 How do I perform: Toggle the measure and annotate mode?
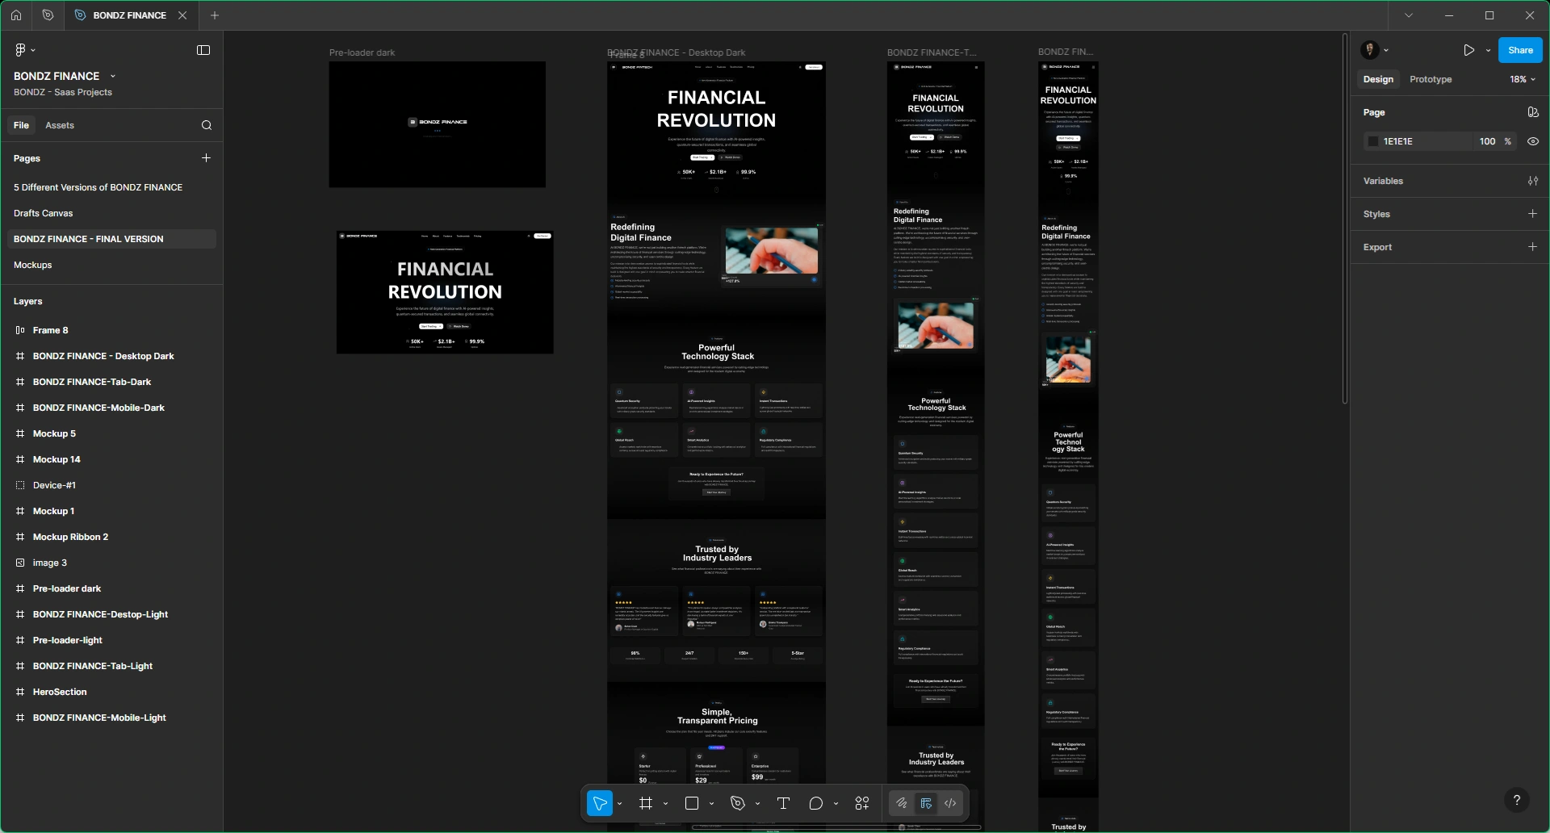tap(925, 803)
